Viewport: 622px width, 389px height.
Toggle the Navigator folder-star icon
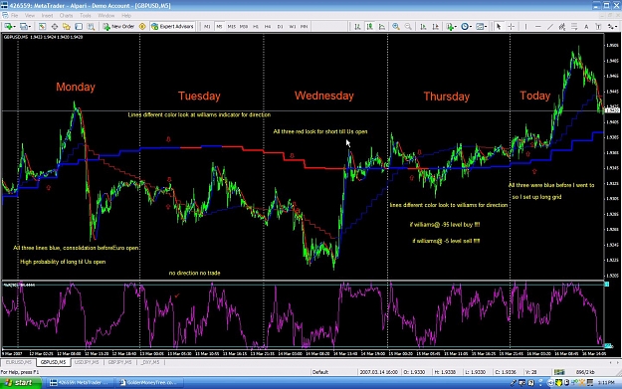[x=67, y=26]
